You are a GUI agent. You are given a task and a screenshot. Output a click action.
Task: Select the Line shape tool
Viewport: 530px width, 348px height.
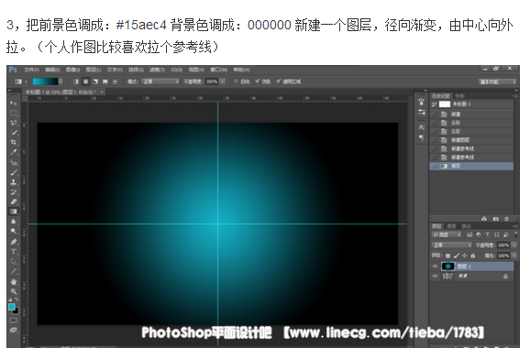14,271
